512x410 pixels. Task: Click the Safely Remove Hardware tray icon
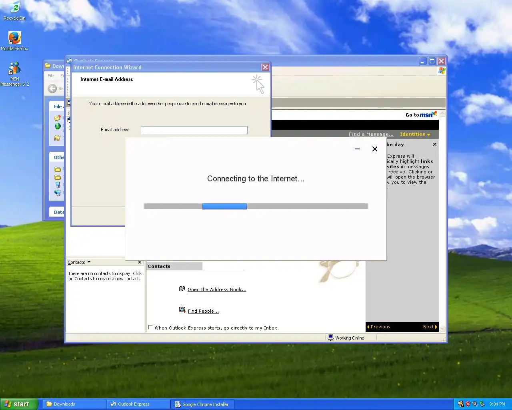pos(482,404)
